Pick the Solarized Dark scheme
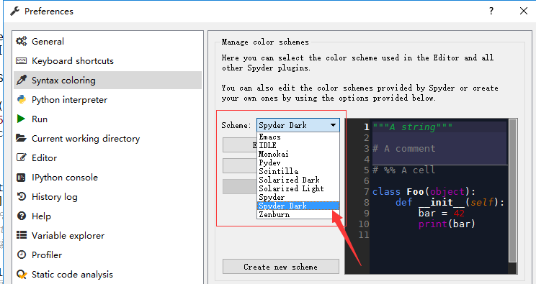536x284 pixels. 298,180
